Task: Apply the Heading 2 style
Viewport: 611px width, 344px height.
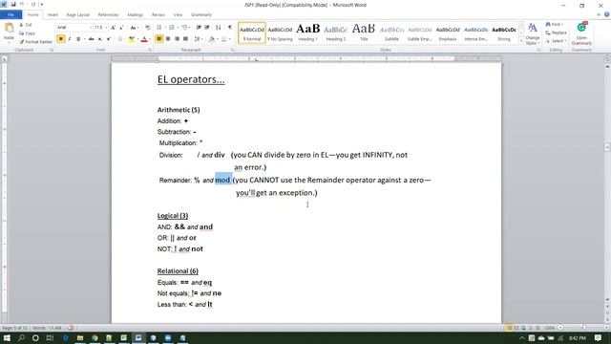Action: [335, 32]
